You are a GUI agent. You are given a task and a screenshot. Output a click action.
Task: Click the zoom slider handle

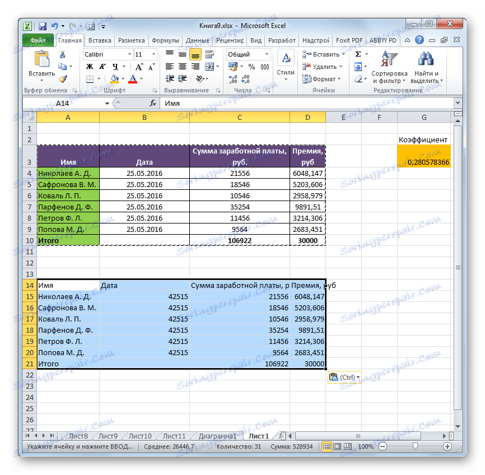click(x=415, y=446)
